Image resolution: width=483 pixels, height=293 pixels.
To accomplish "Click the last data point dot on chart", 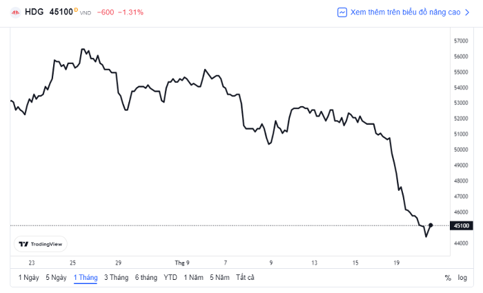I will (431, 225).
